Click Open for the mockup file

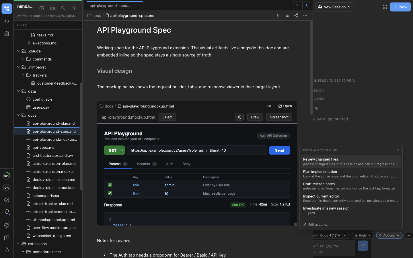285,106
